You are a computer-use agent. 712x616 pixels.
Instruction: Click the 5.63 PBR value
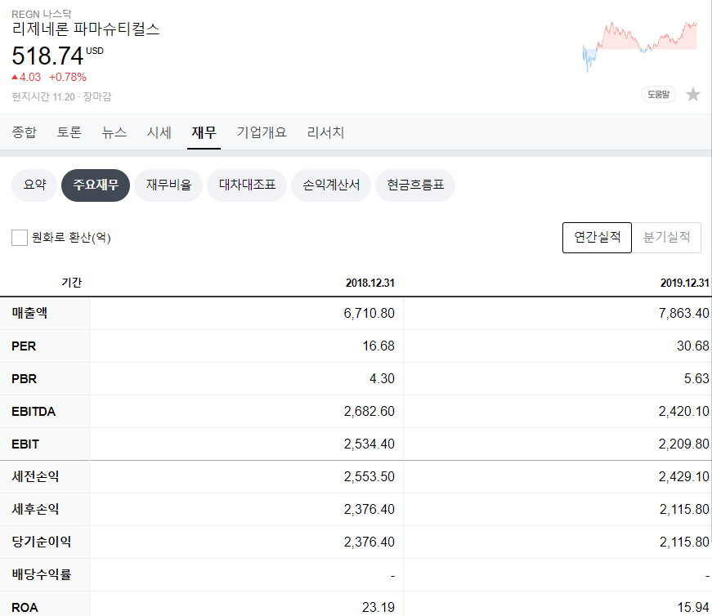696,378
